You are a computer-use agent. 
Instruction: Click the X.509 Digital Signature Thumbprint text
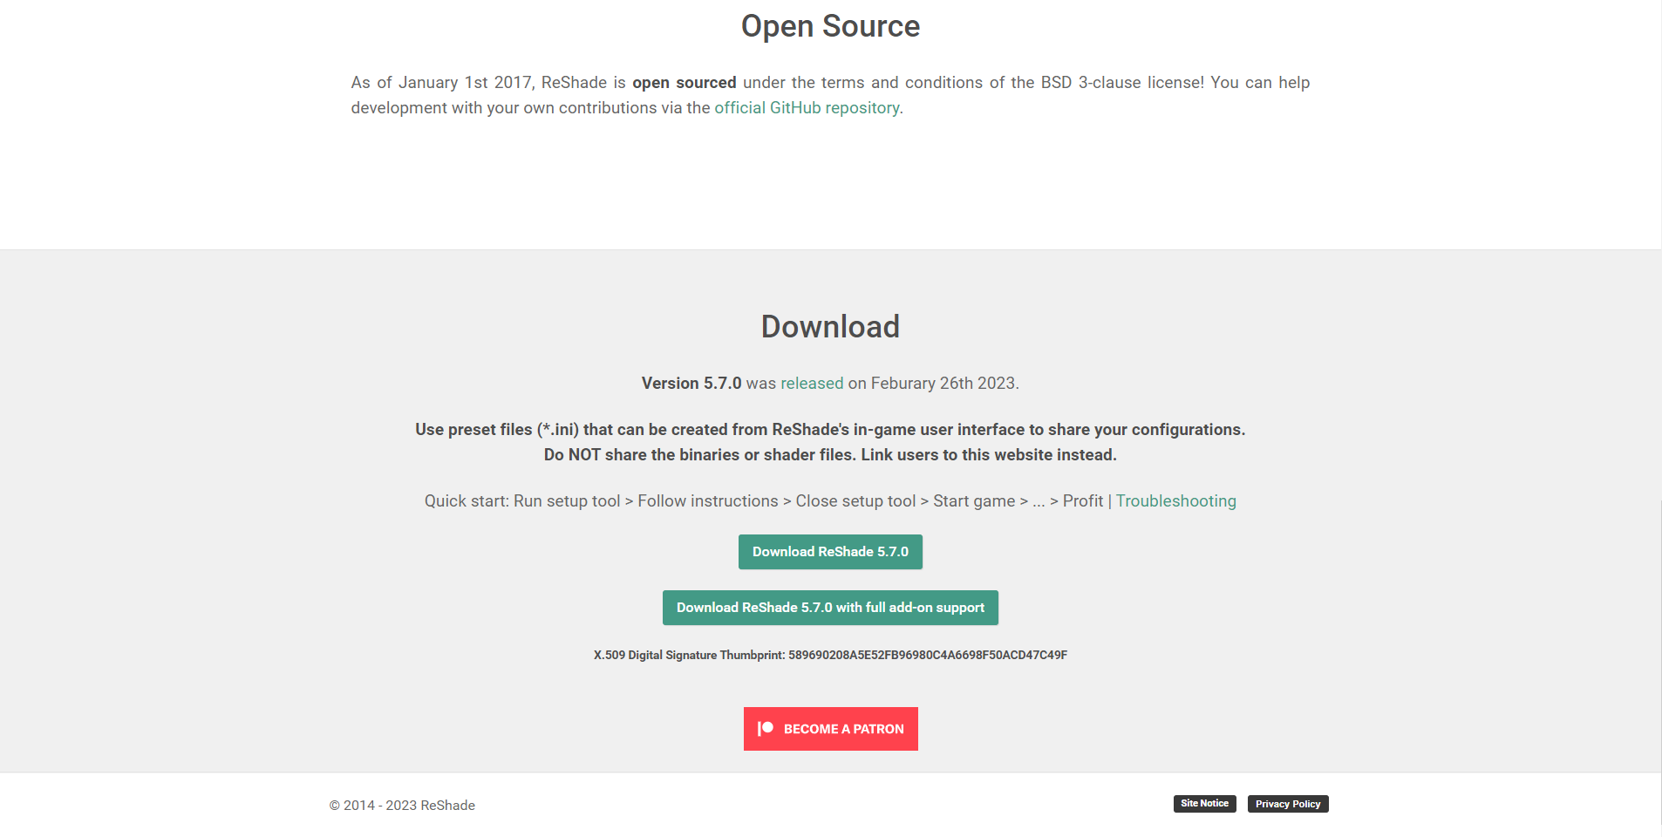click(x=830, y=655)
